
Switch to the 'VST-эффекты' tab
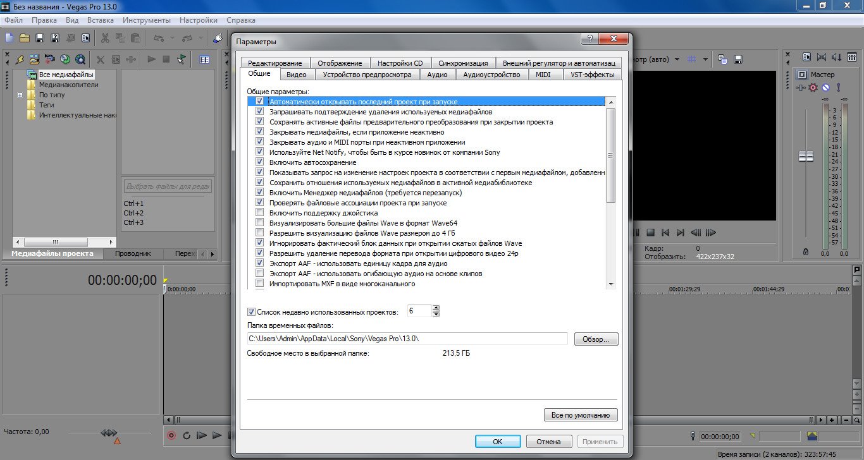(x=592, y=75)
